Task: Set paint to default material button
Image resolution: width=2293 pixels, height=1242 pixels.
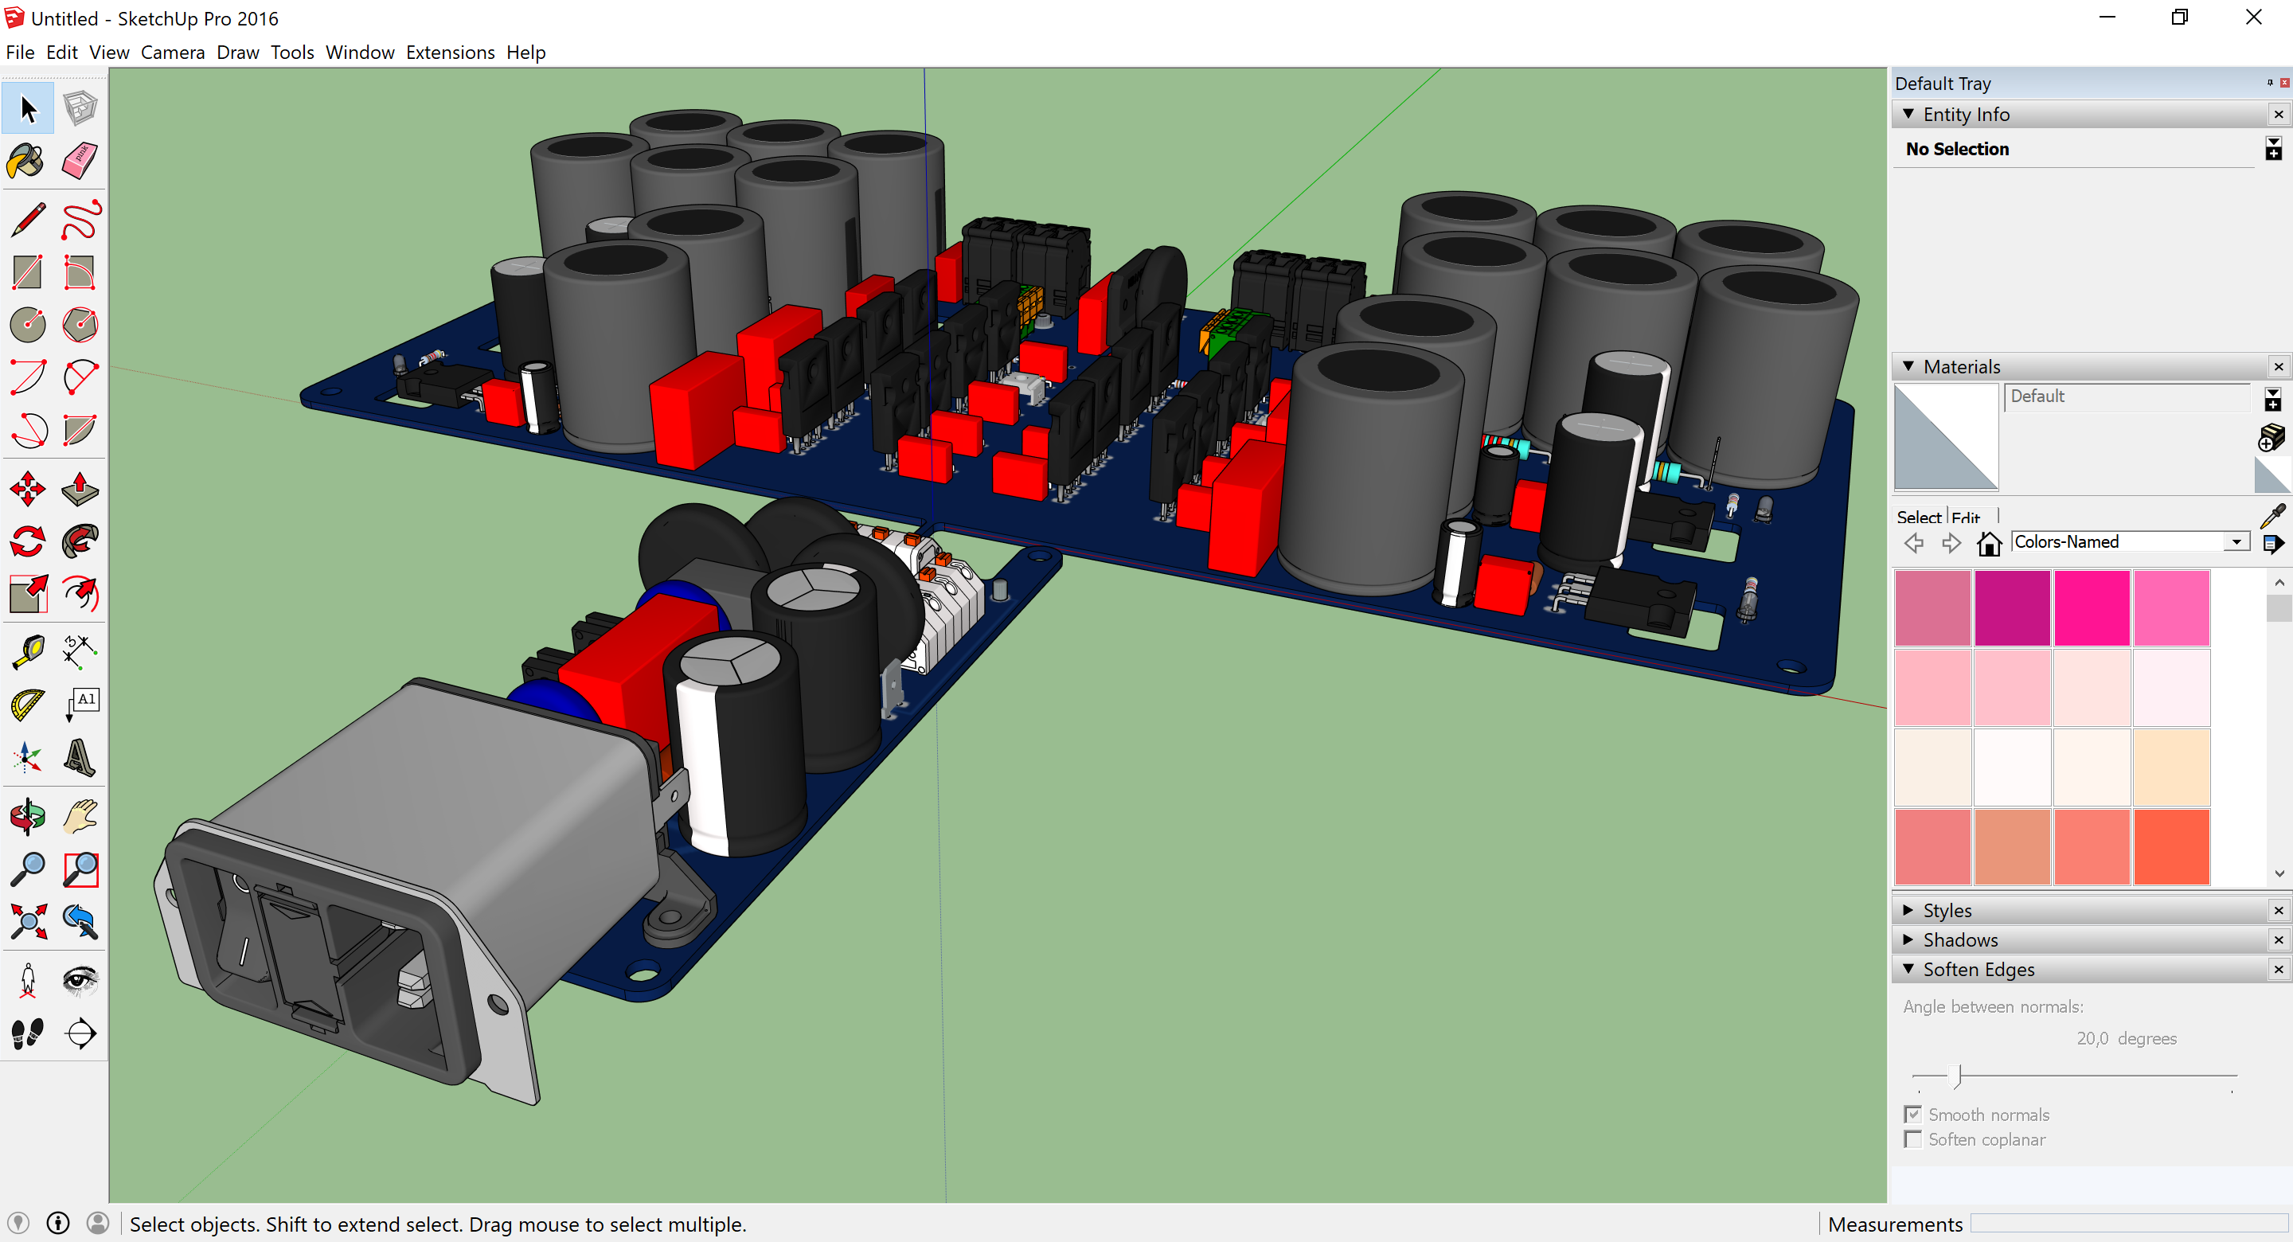Action: pyautogui.click(x=2272, y=475)
